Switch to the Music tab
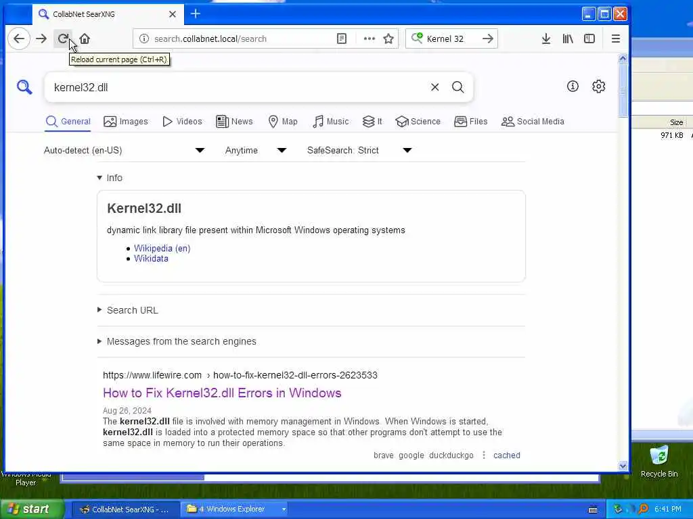The height and width of the screenshot is (519, 693). point(330,122)
